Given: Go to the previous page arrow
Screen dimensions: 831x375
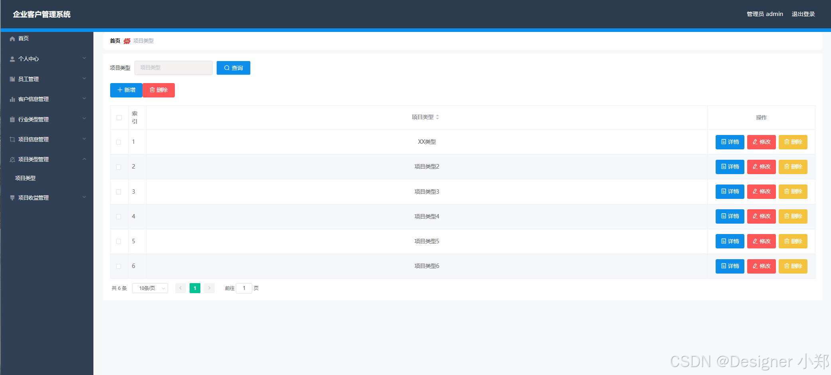Looking at the screenshot, I should (x=180, y=288).
